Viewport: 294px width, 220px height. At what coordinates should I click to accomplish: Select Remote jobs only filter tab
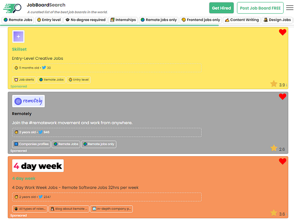pos(159,20)
